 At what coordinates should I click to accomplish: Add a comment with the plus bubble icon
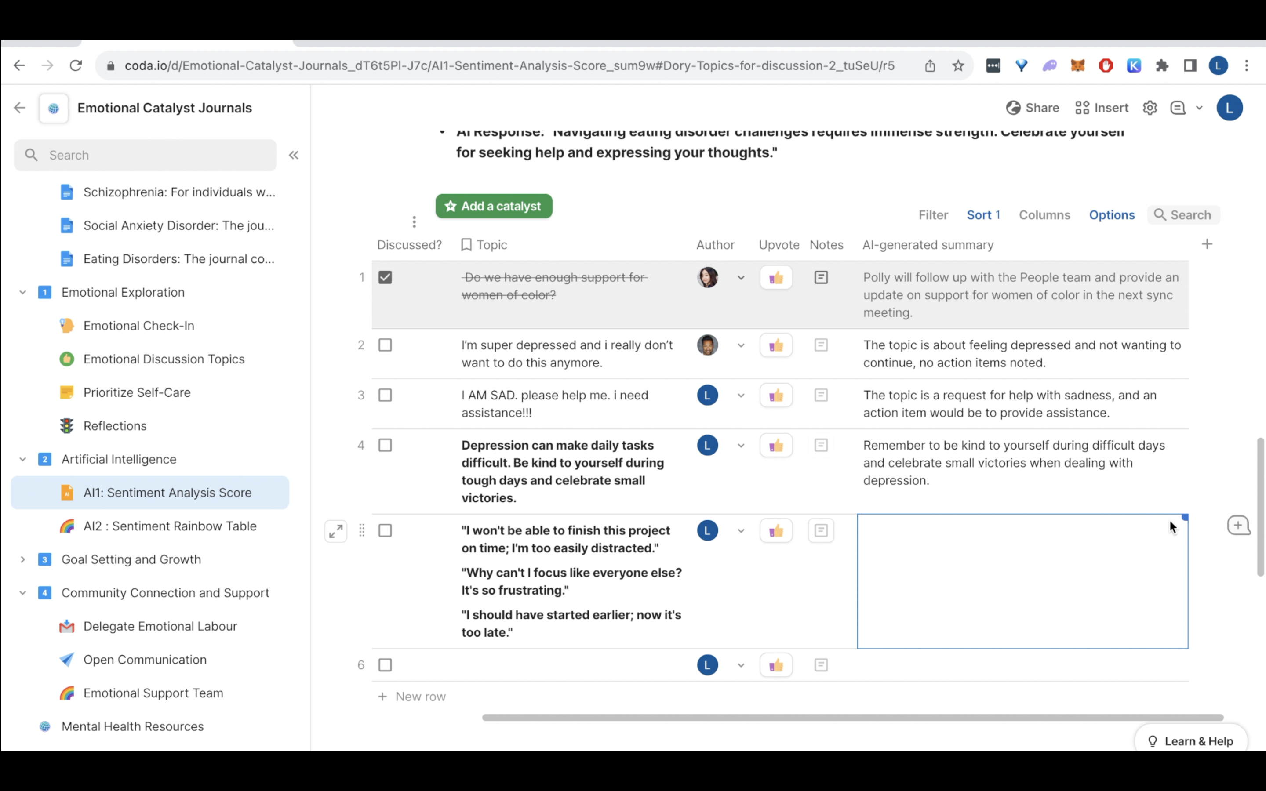1238,525
